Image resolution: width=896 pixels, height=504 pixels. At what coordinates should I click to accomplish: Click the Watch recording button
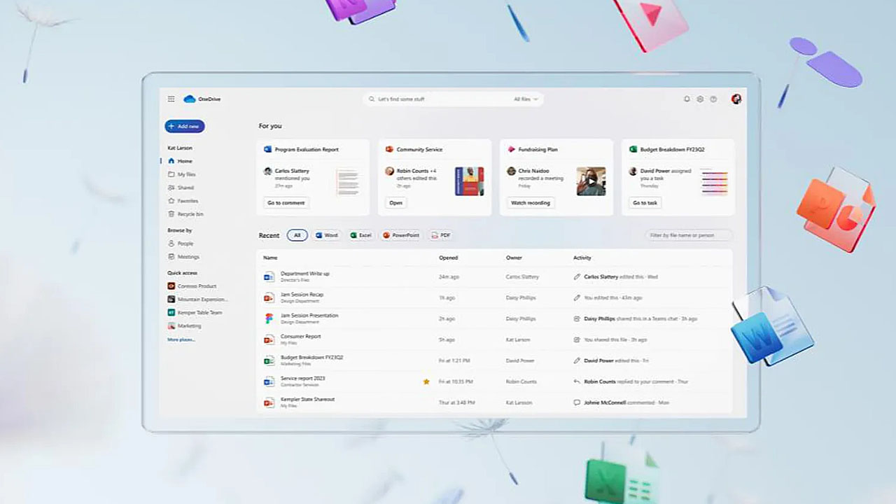click(530, 203)
